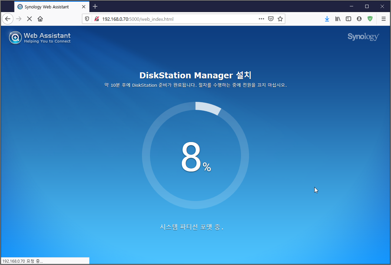Stop page loading with the X button
391x265 pixels.
pos(29,19)
